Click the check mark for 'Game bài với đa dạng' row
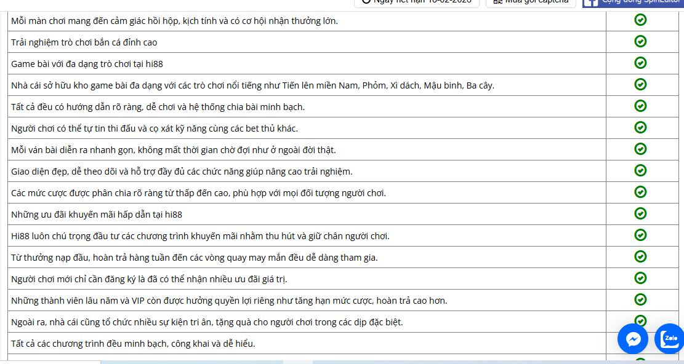 640,63
